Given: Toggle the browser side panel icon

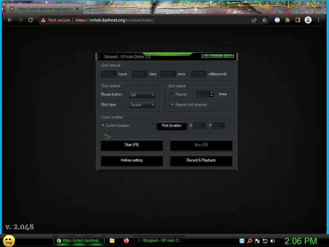Looking at the screenshot, I should (298, 20).
